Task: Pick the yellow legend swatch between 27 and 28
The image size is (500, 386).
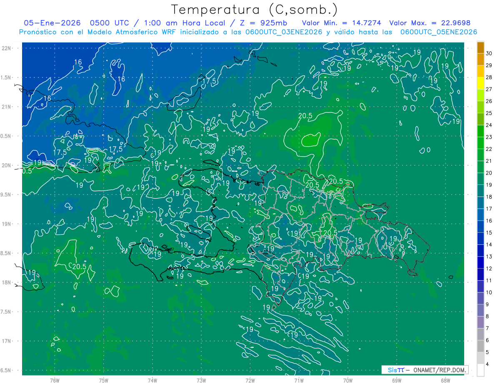Action: (480, 83)
